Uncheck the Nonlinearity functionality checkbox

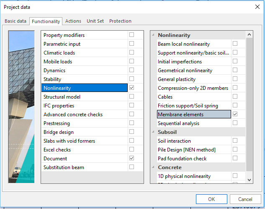(132, 88)
